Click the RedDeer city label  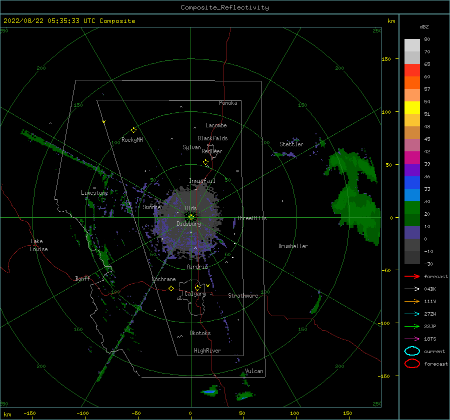(x=212, y=151)
